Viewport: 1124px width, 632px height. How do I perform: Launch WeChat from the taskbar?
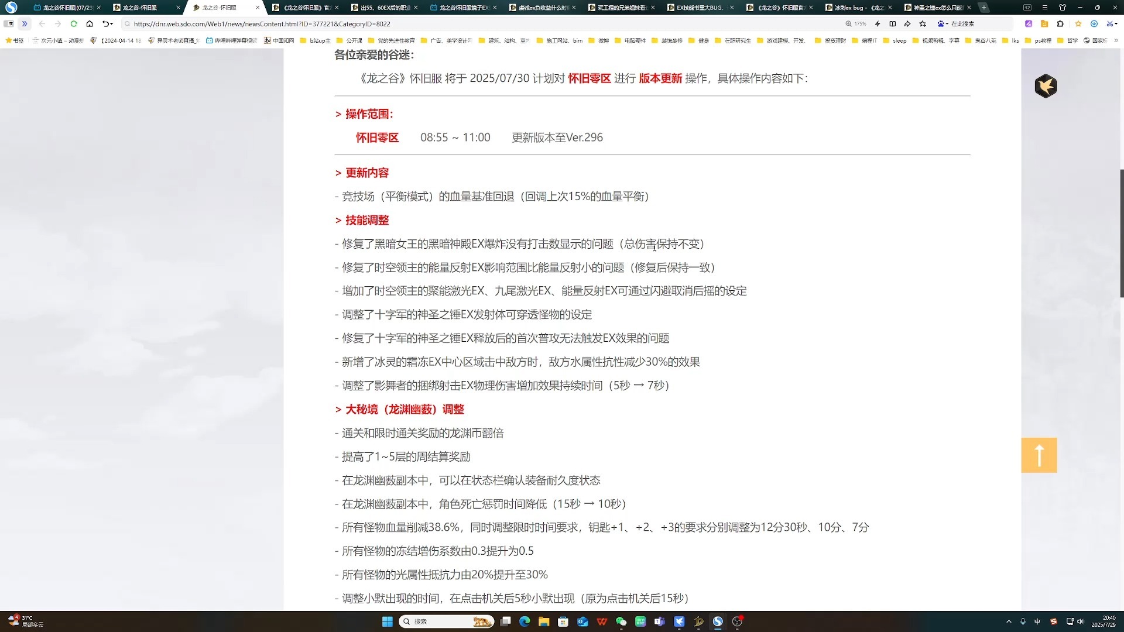tap(621, 621)
